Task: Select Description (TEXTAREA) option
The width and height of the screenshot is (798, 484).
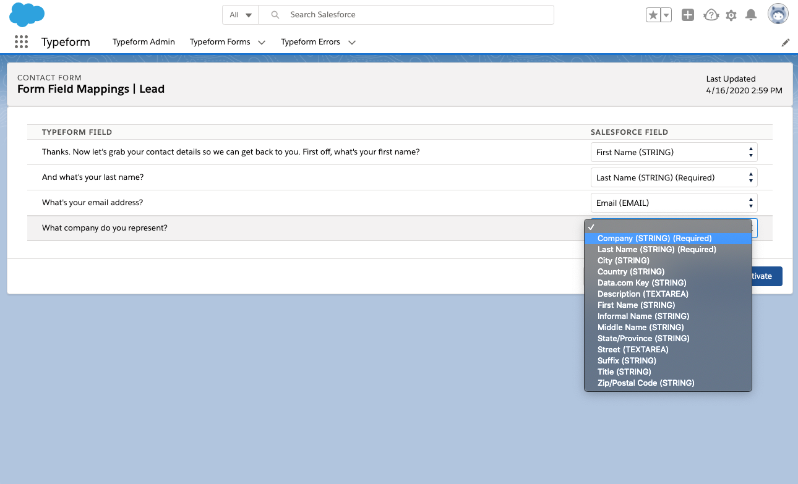Action: coord(668,294)
